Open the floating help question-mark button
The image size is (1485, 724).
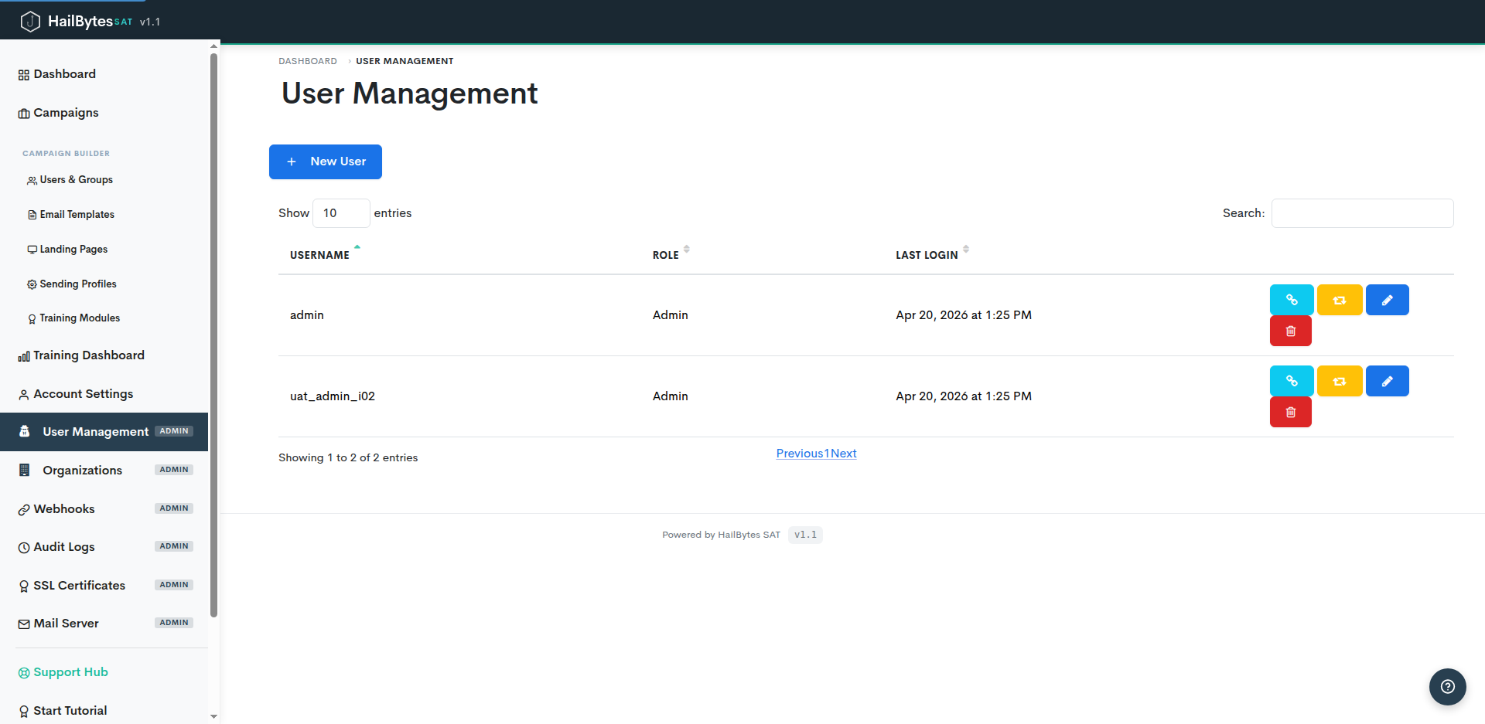(1448, 687)
